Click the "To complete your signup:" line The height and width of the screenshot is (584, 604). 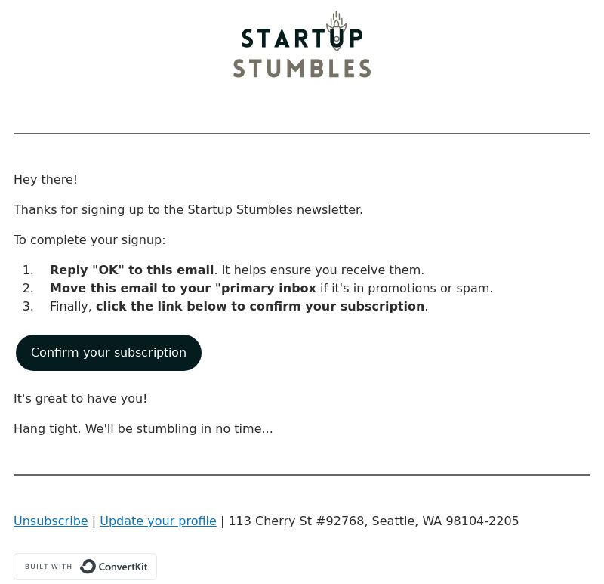(89, 239)
